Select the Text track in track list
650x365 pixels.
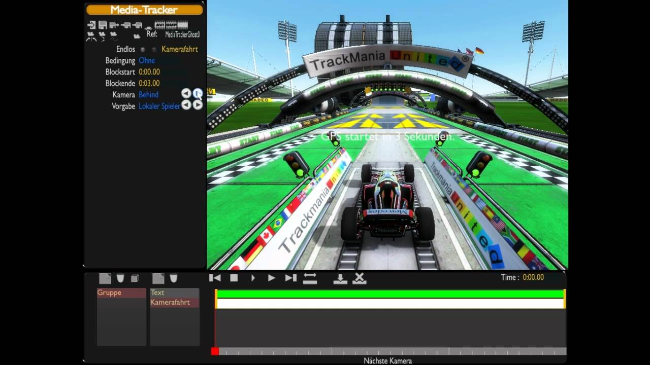pos(175,293)
